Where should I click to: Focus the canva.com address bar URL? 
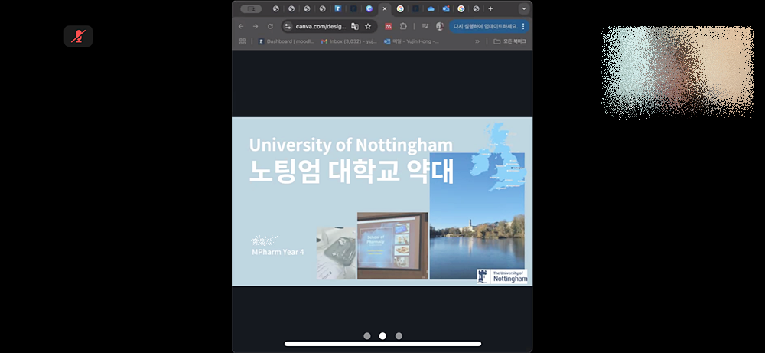(x=321, y=26)
